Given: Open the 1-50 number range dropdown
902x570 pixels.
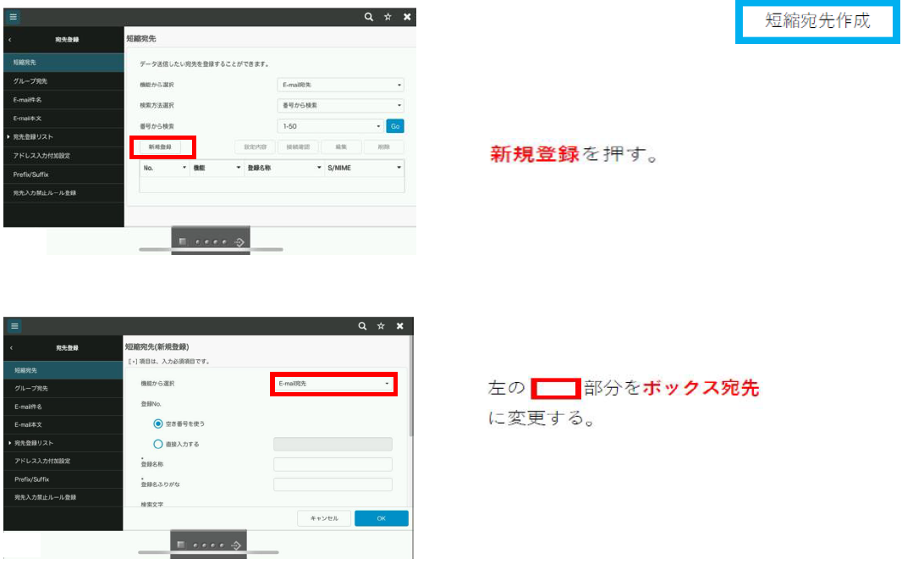Looking at the screenshot, I should click(330, 126).
